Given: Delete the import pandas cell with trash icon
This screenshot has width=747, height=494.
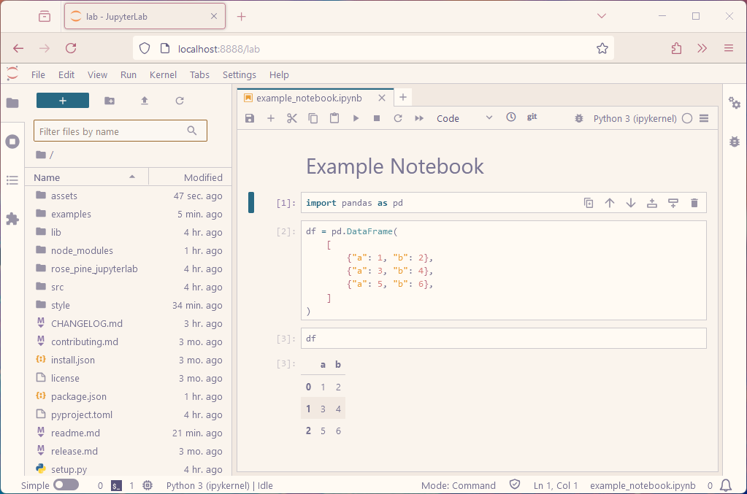Looking at the screenshot, I should pyautogui.click(x=694, y=203).
